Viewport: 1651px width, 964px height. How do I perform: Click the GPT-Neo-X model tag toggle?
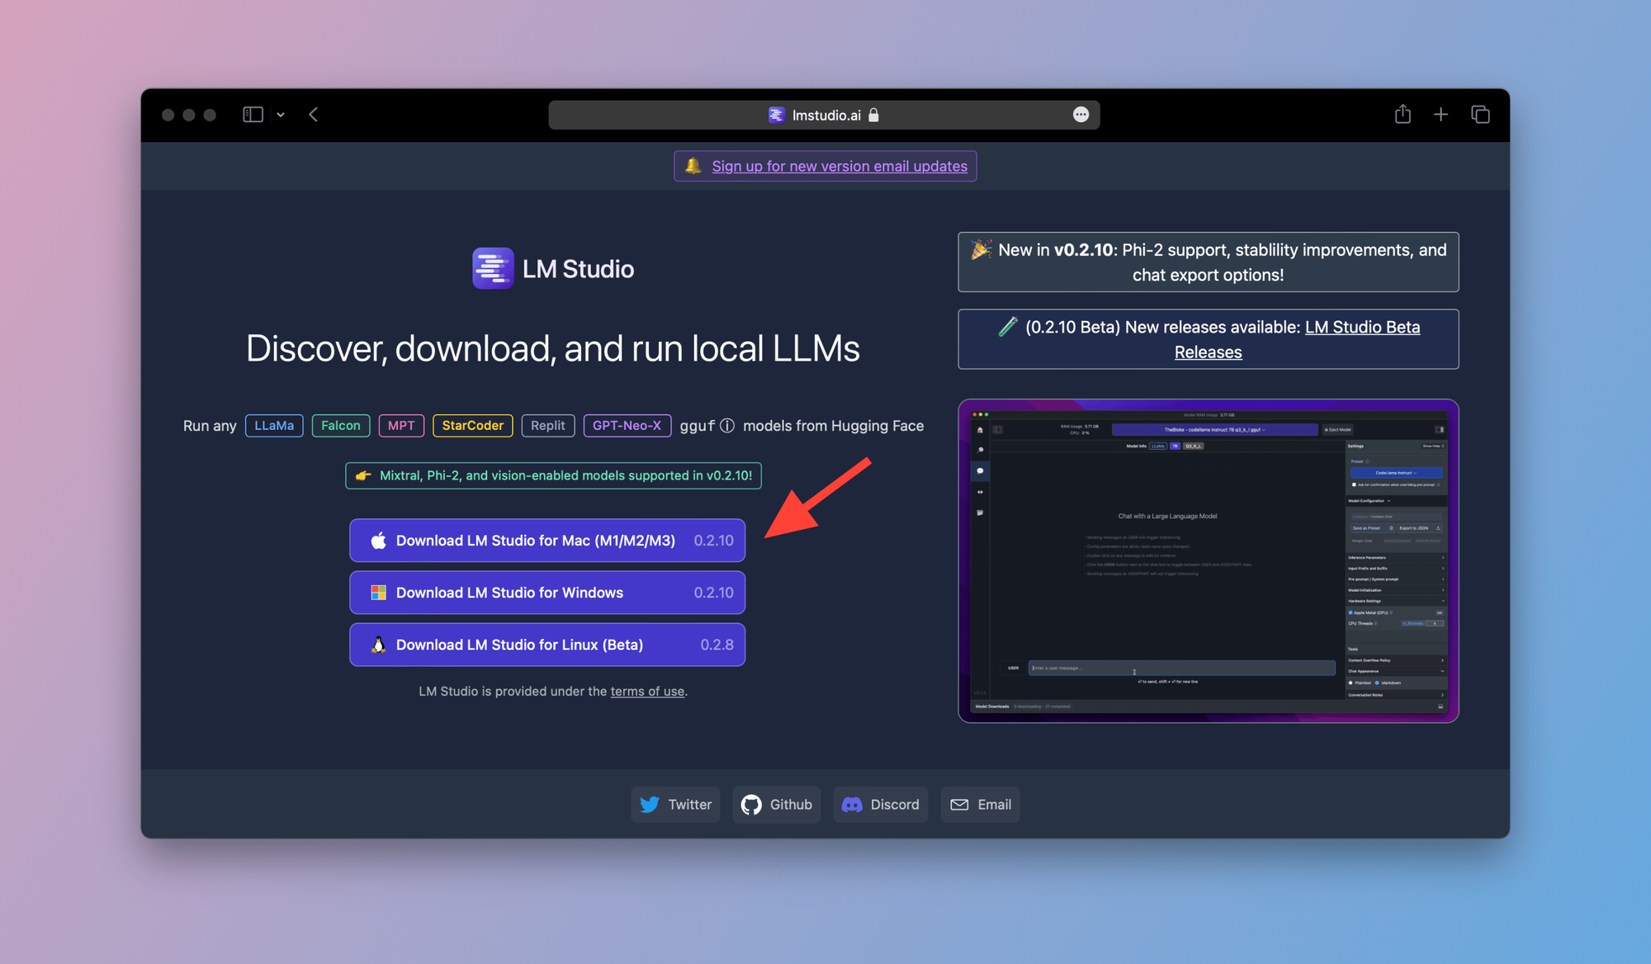coord(627,424)
